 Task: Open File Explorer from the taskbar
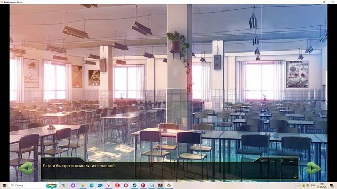pyautogui.click(x=83, y=185)
